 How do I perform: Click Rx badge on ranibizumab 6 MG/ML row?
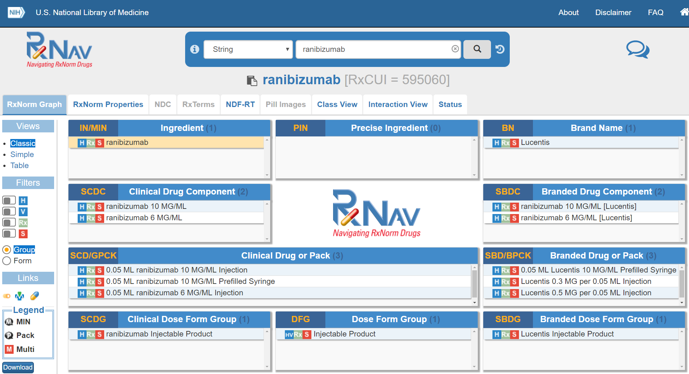[x=91, y=218]
